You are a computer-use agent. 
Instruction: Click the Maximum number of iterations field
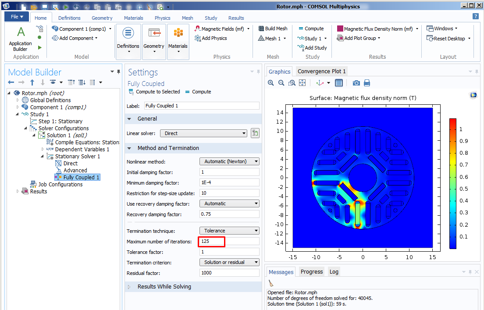coord(229,242)
